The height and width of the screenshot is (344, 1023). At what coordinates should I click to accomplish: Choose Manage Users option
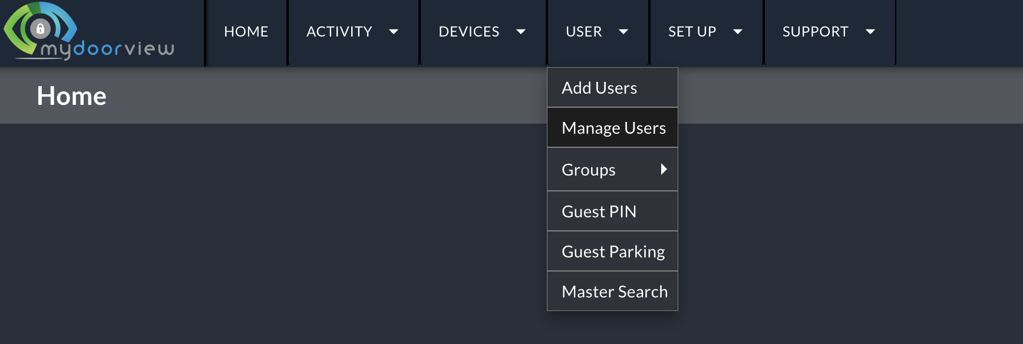(x=612, y=128)
